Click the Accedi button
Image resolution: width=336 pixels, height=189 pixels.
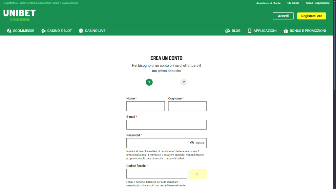pos(283,16)
